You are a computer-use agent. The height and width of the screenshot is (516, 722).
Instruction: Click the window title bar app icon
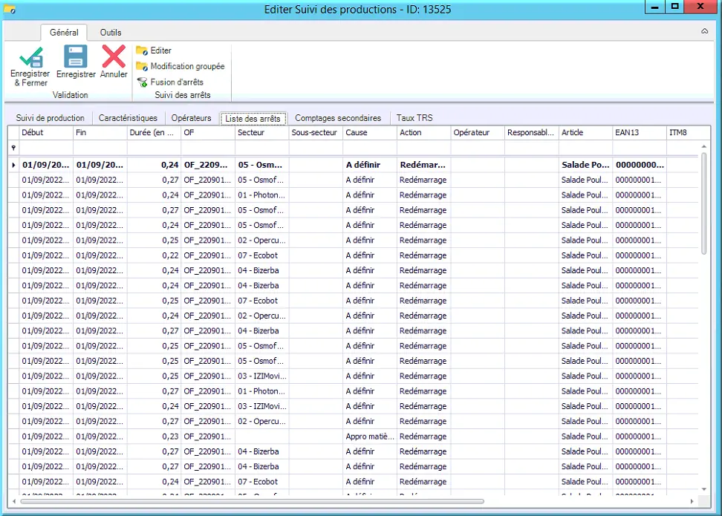(x=10, y=9)
